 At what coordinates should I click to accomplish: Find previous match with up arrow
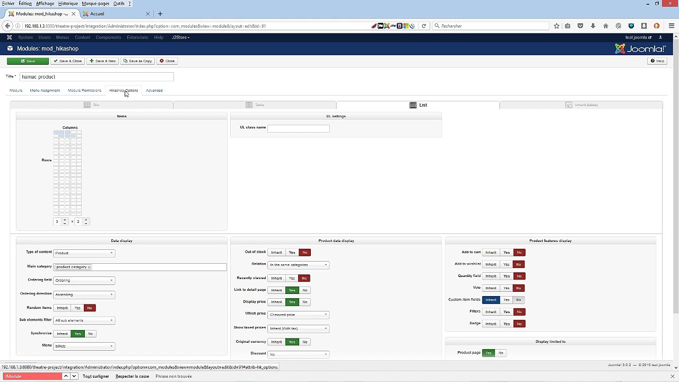coord(66,376)
